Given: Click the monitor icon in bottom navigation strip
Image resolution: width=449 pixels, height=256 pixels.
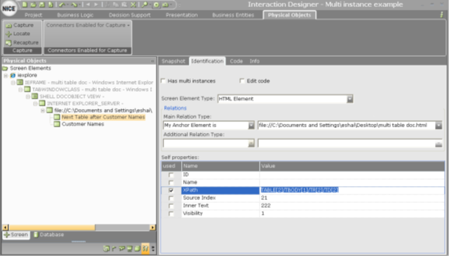Looking at the screenshot, I should [x=129, y=248].
